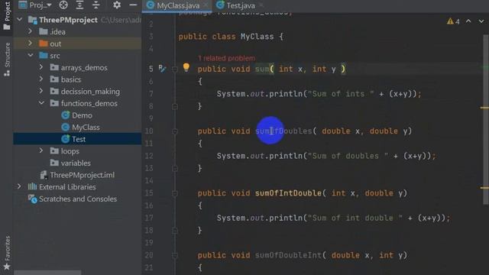Click the sumOfIntDouble method name

pos(288,193)
